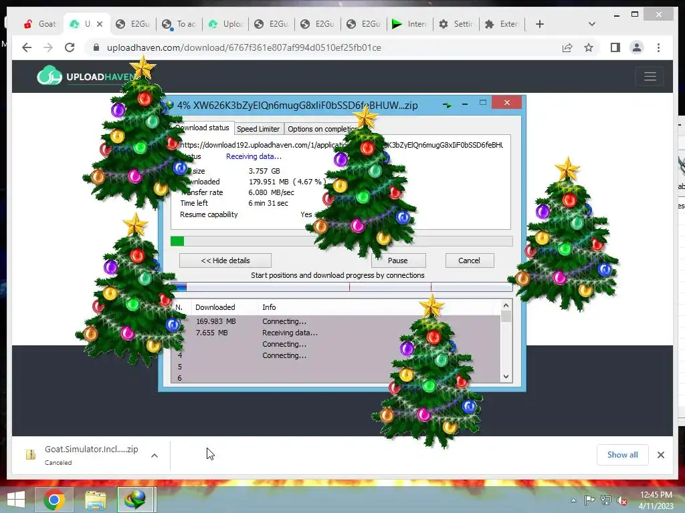
Task: Click the browser address bar URL
Action: click(x=243, y=47)
